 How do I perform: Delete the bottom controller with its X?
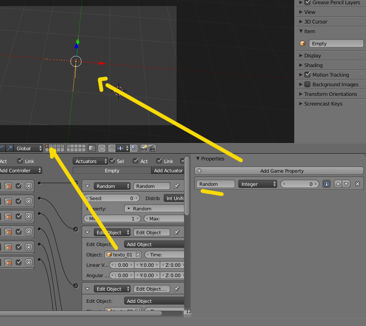coord(29,263)
